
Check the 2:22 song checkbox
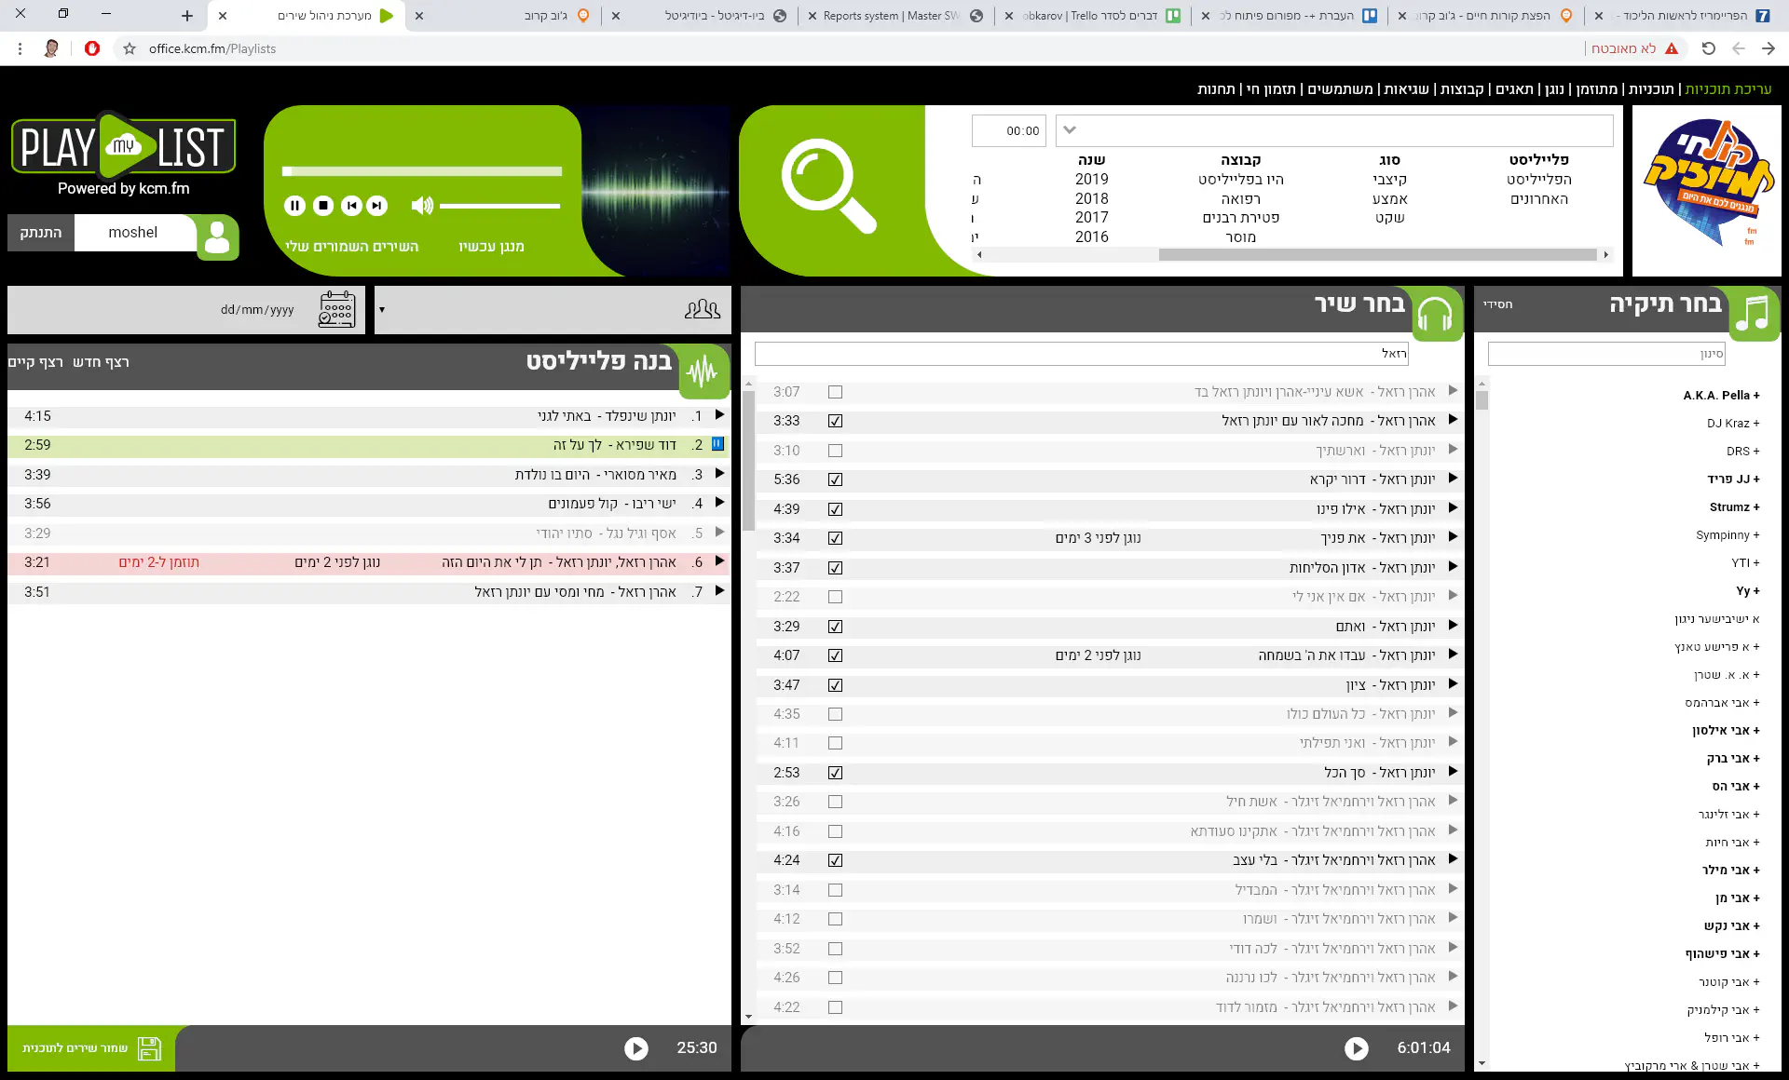coord(835,597)
